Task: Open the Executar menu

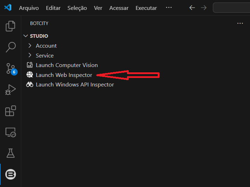Action: (x=146, y=8)
